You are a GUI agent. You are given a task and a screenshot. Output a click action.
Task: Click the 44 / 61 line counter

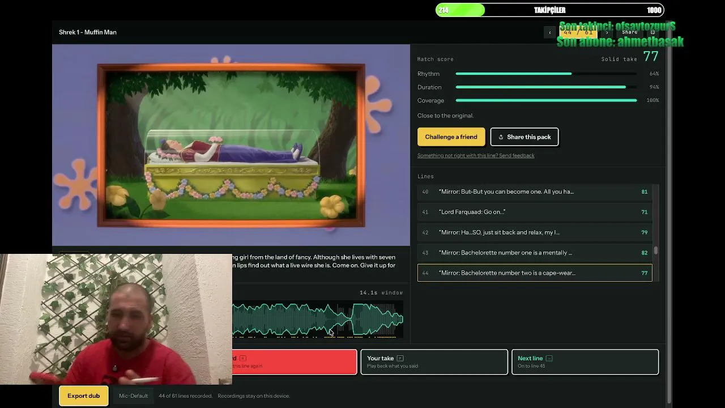coord(578,32)
